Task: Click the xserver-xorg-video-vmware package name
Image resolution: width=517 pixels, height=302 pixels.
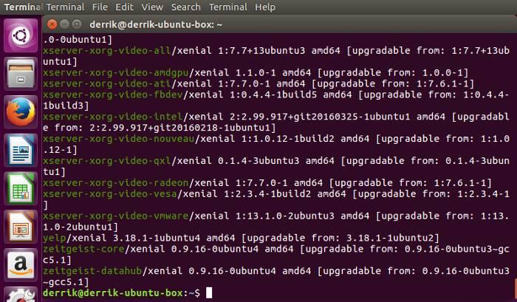Action: (x=116, y=216)
